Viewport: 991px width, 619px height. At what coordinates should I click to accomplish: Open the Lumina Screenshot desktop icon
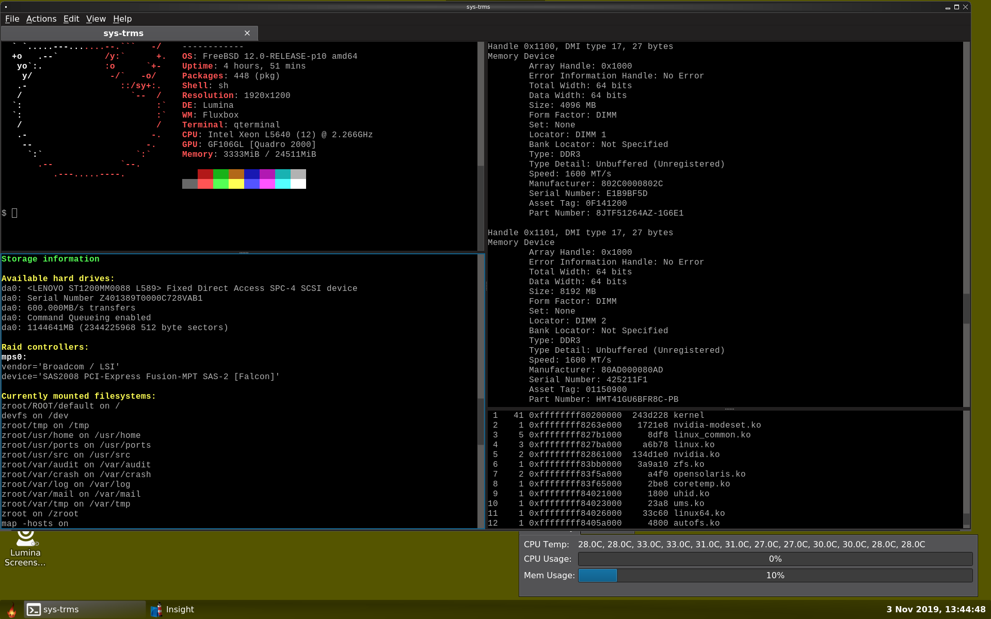25,550
